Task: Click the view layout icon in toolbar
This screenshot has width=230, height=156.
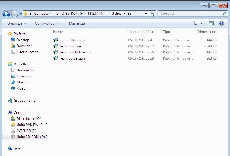Action: (195, 23)
